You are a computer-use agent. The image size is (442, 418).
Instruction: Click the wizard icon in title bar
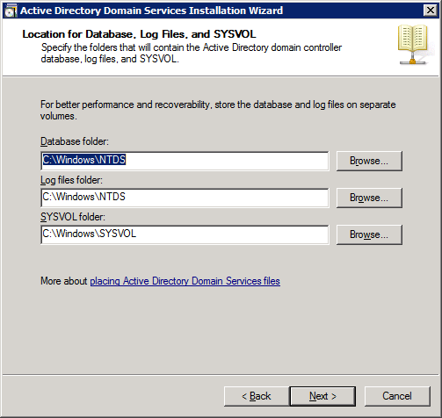pos(11,11)
